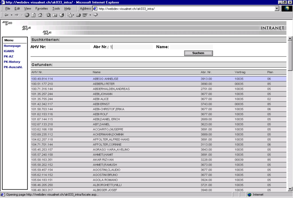Click the Edit with Word icon
This screenshot has width=293, height=198.
click(85, 15)
